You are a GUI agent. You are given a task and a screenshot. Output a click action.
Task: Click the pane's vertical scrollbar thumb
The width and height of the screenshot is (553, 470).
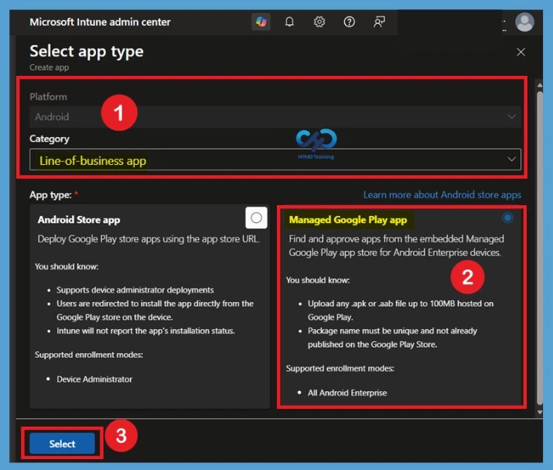click(x=540, y=247)
